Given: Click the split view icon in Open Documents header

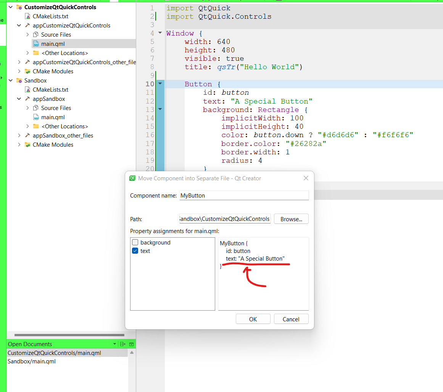Looking at the screenshot, I should 122,344.
